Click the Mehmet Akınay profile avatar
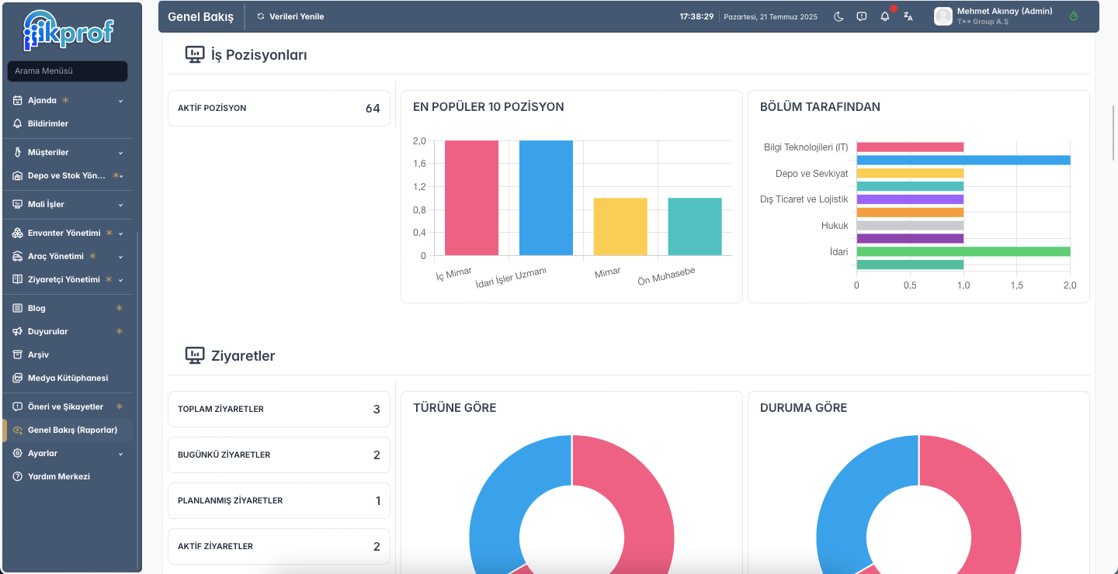1118x574 pixels. point(943,16)
